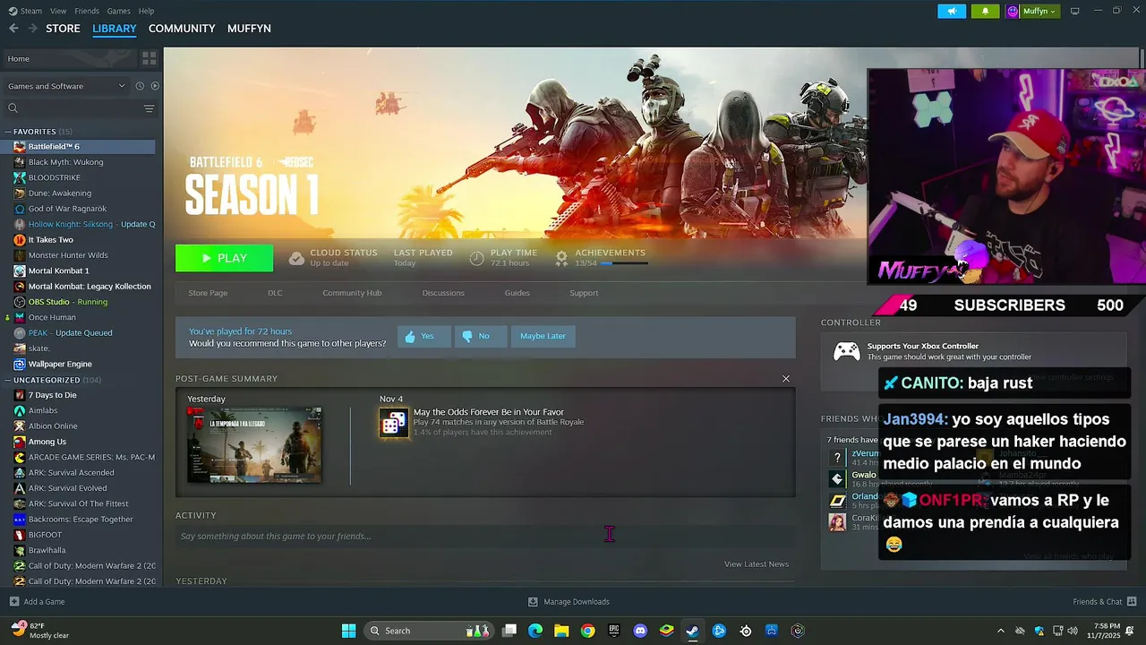Screen dimensions: 1146x645
Task: Open Discord from the taskbar
Action: point(640,631)
